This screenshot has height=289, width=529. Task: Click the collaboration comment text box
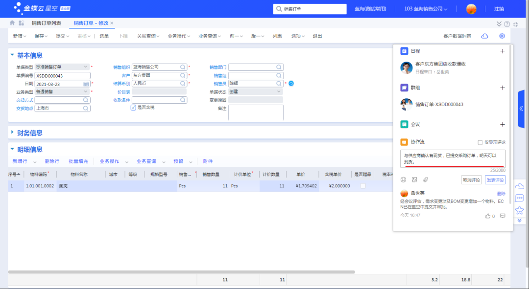[453, 158]
